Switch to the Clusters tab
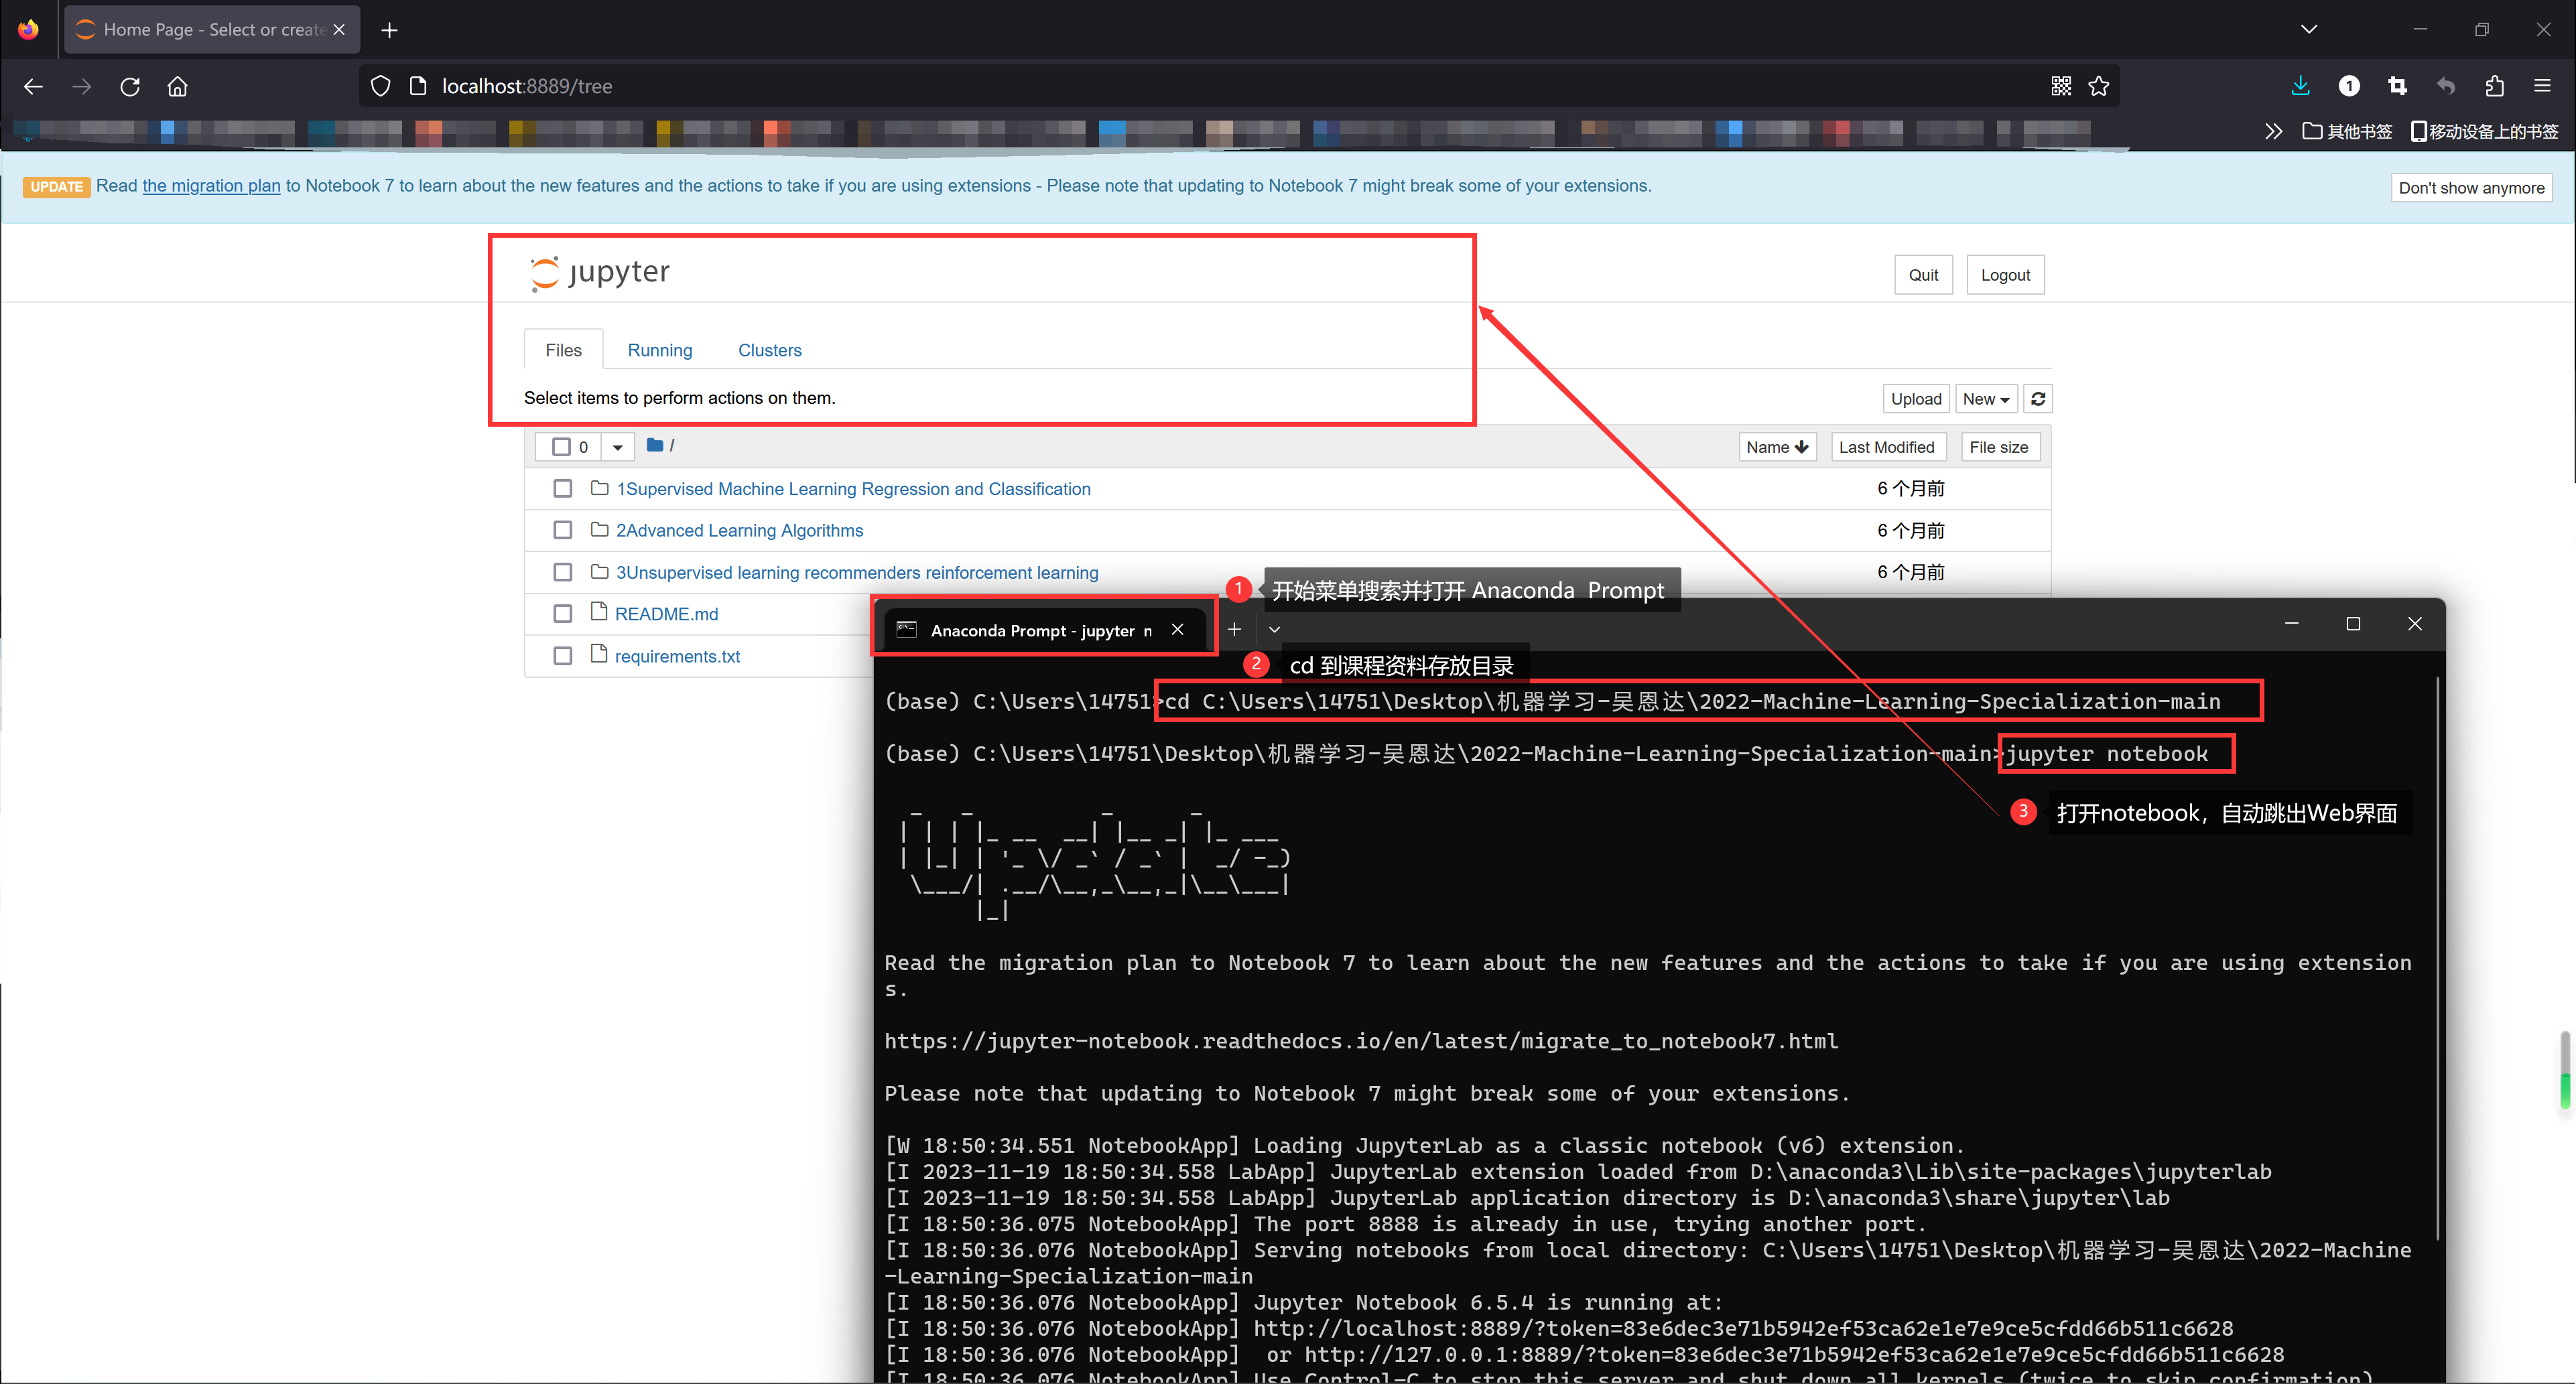The height and width of the screenshot is (1384, 2576). click(x=769, y=350)
